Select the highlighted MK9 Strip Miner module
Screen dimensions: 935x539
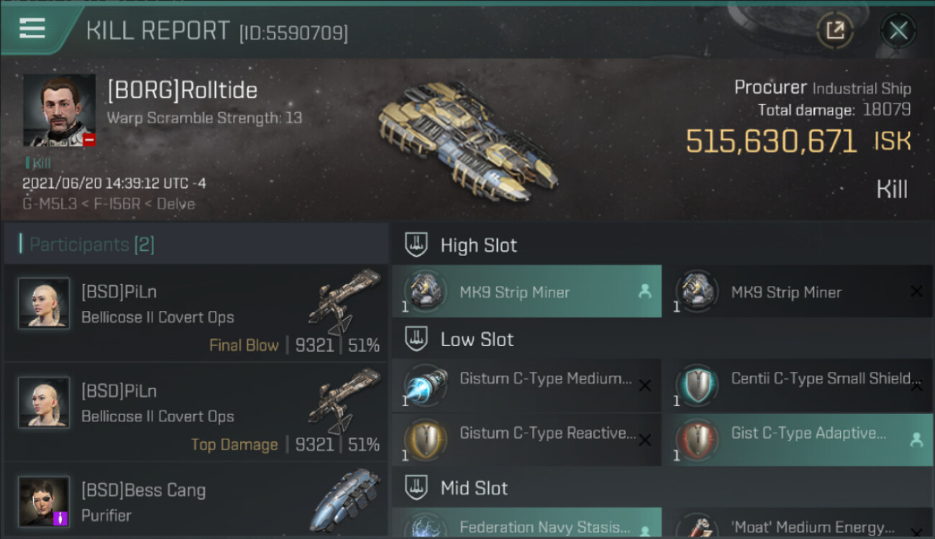coord(526,292)
